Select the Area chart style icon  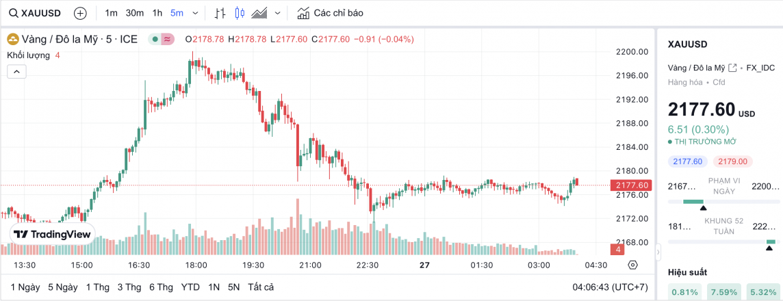click(259, 13)
